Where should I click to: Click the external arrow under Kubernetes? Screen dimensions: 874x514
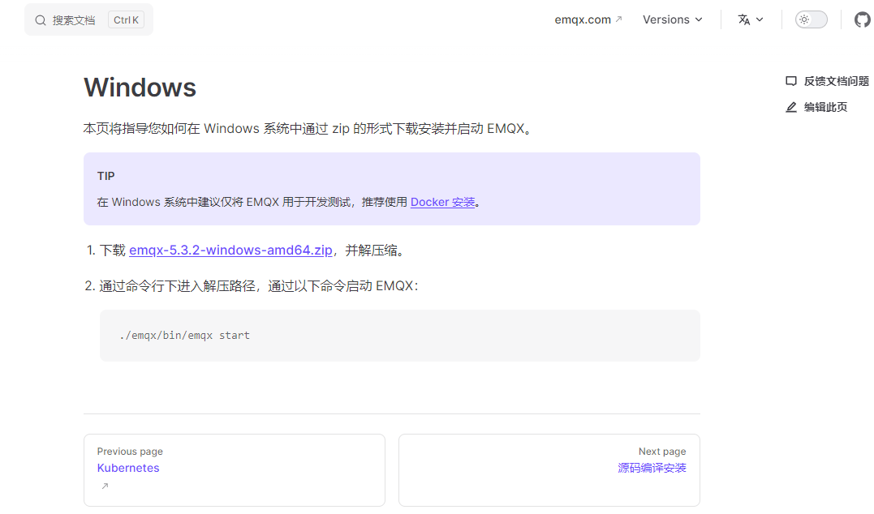click(x=105, y=486)
